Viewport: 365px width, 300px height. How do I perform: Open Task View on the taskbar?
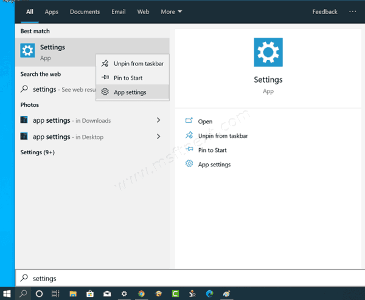coord(55,294)
